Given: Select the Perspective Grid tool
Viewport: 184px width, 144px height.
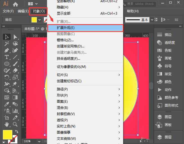Looking at the screenshot, I should (15, 91).
